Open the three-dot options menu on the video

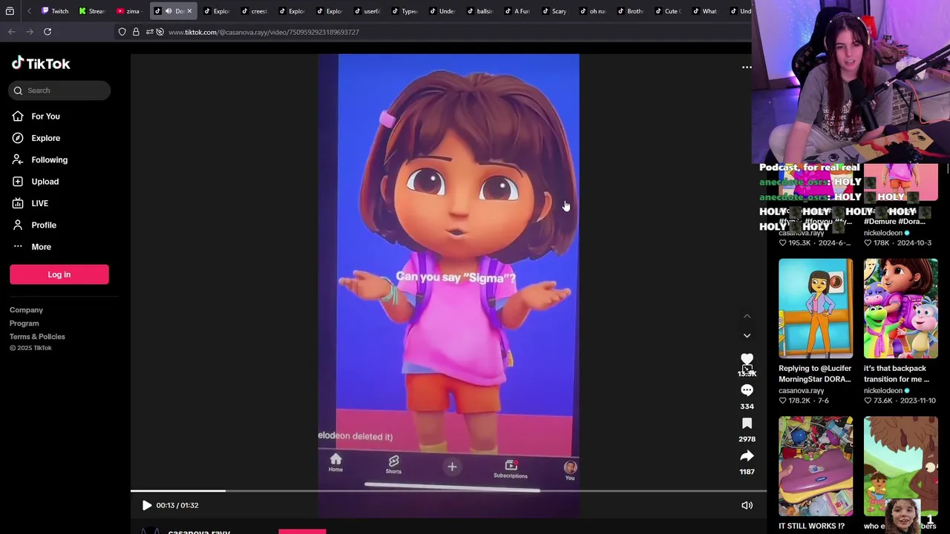[x=747, y=67]
